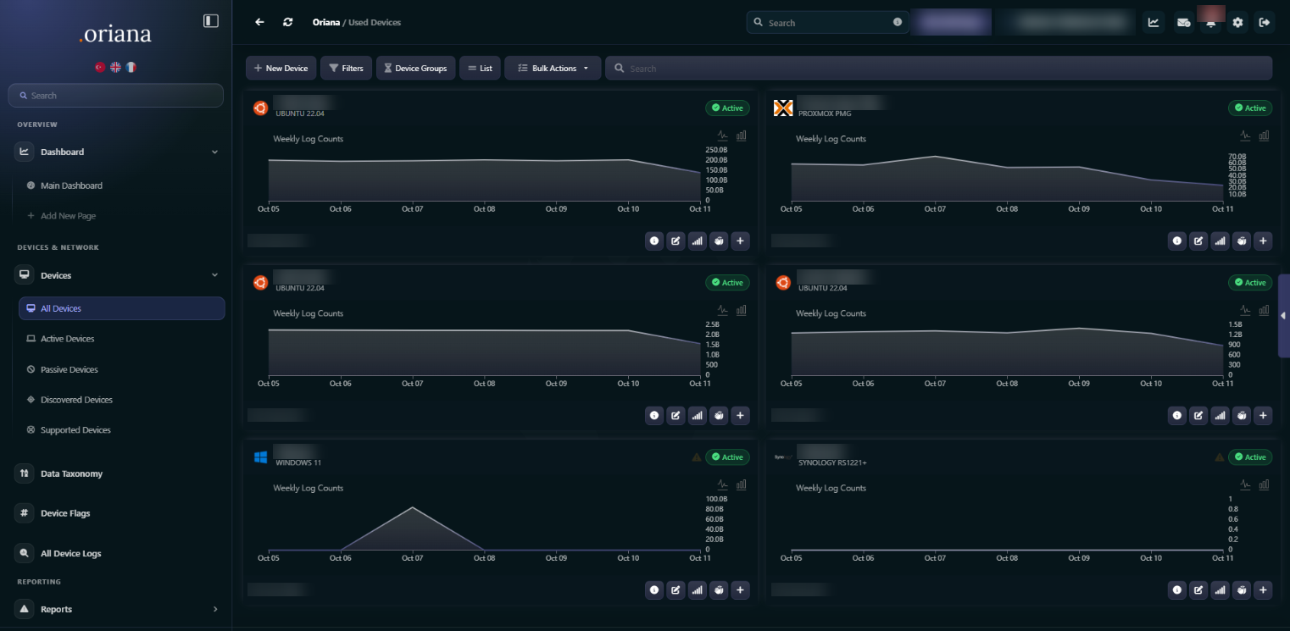Click the hand icon on WINDOWS 11 card
Viewport: 1290px width, 631px height.
pyautogui.click(x=719, y=589)
